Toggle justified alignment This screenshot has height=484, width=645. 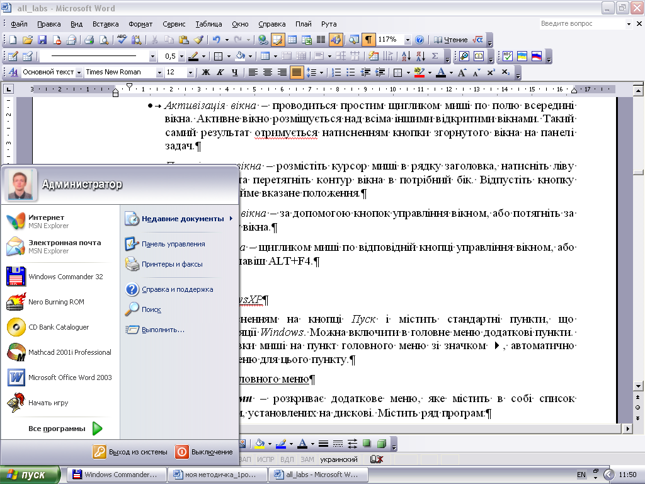(x=296, y=72)
